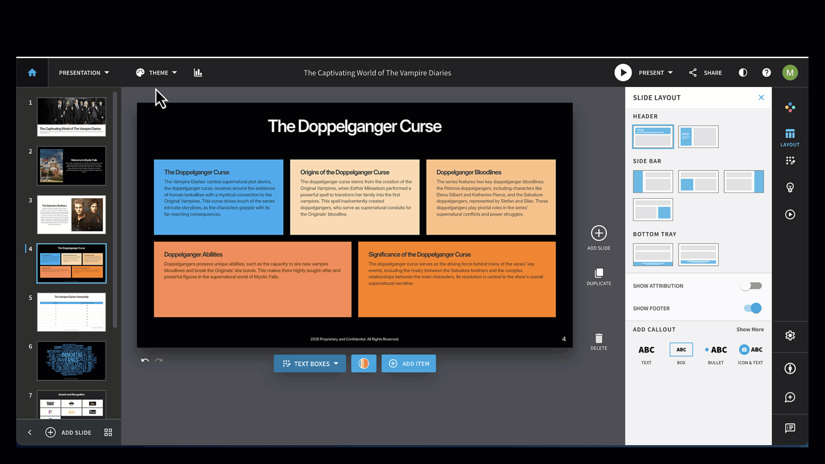Select slide 6 word cloud thumbnail
The height and width of the screenshot is (464, 825).
click(71, 361)
